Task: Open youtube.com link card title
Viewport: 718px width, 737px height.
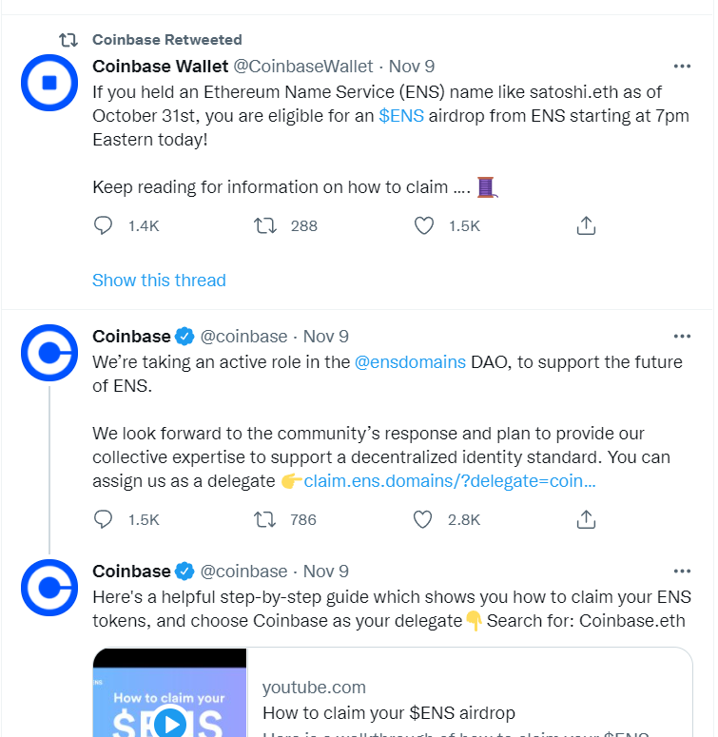Action: [x=389, y=713]
